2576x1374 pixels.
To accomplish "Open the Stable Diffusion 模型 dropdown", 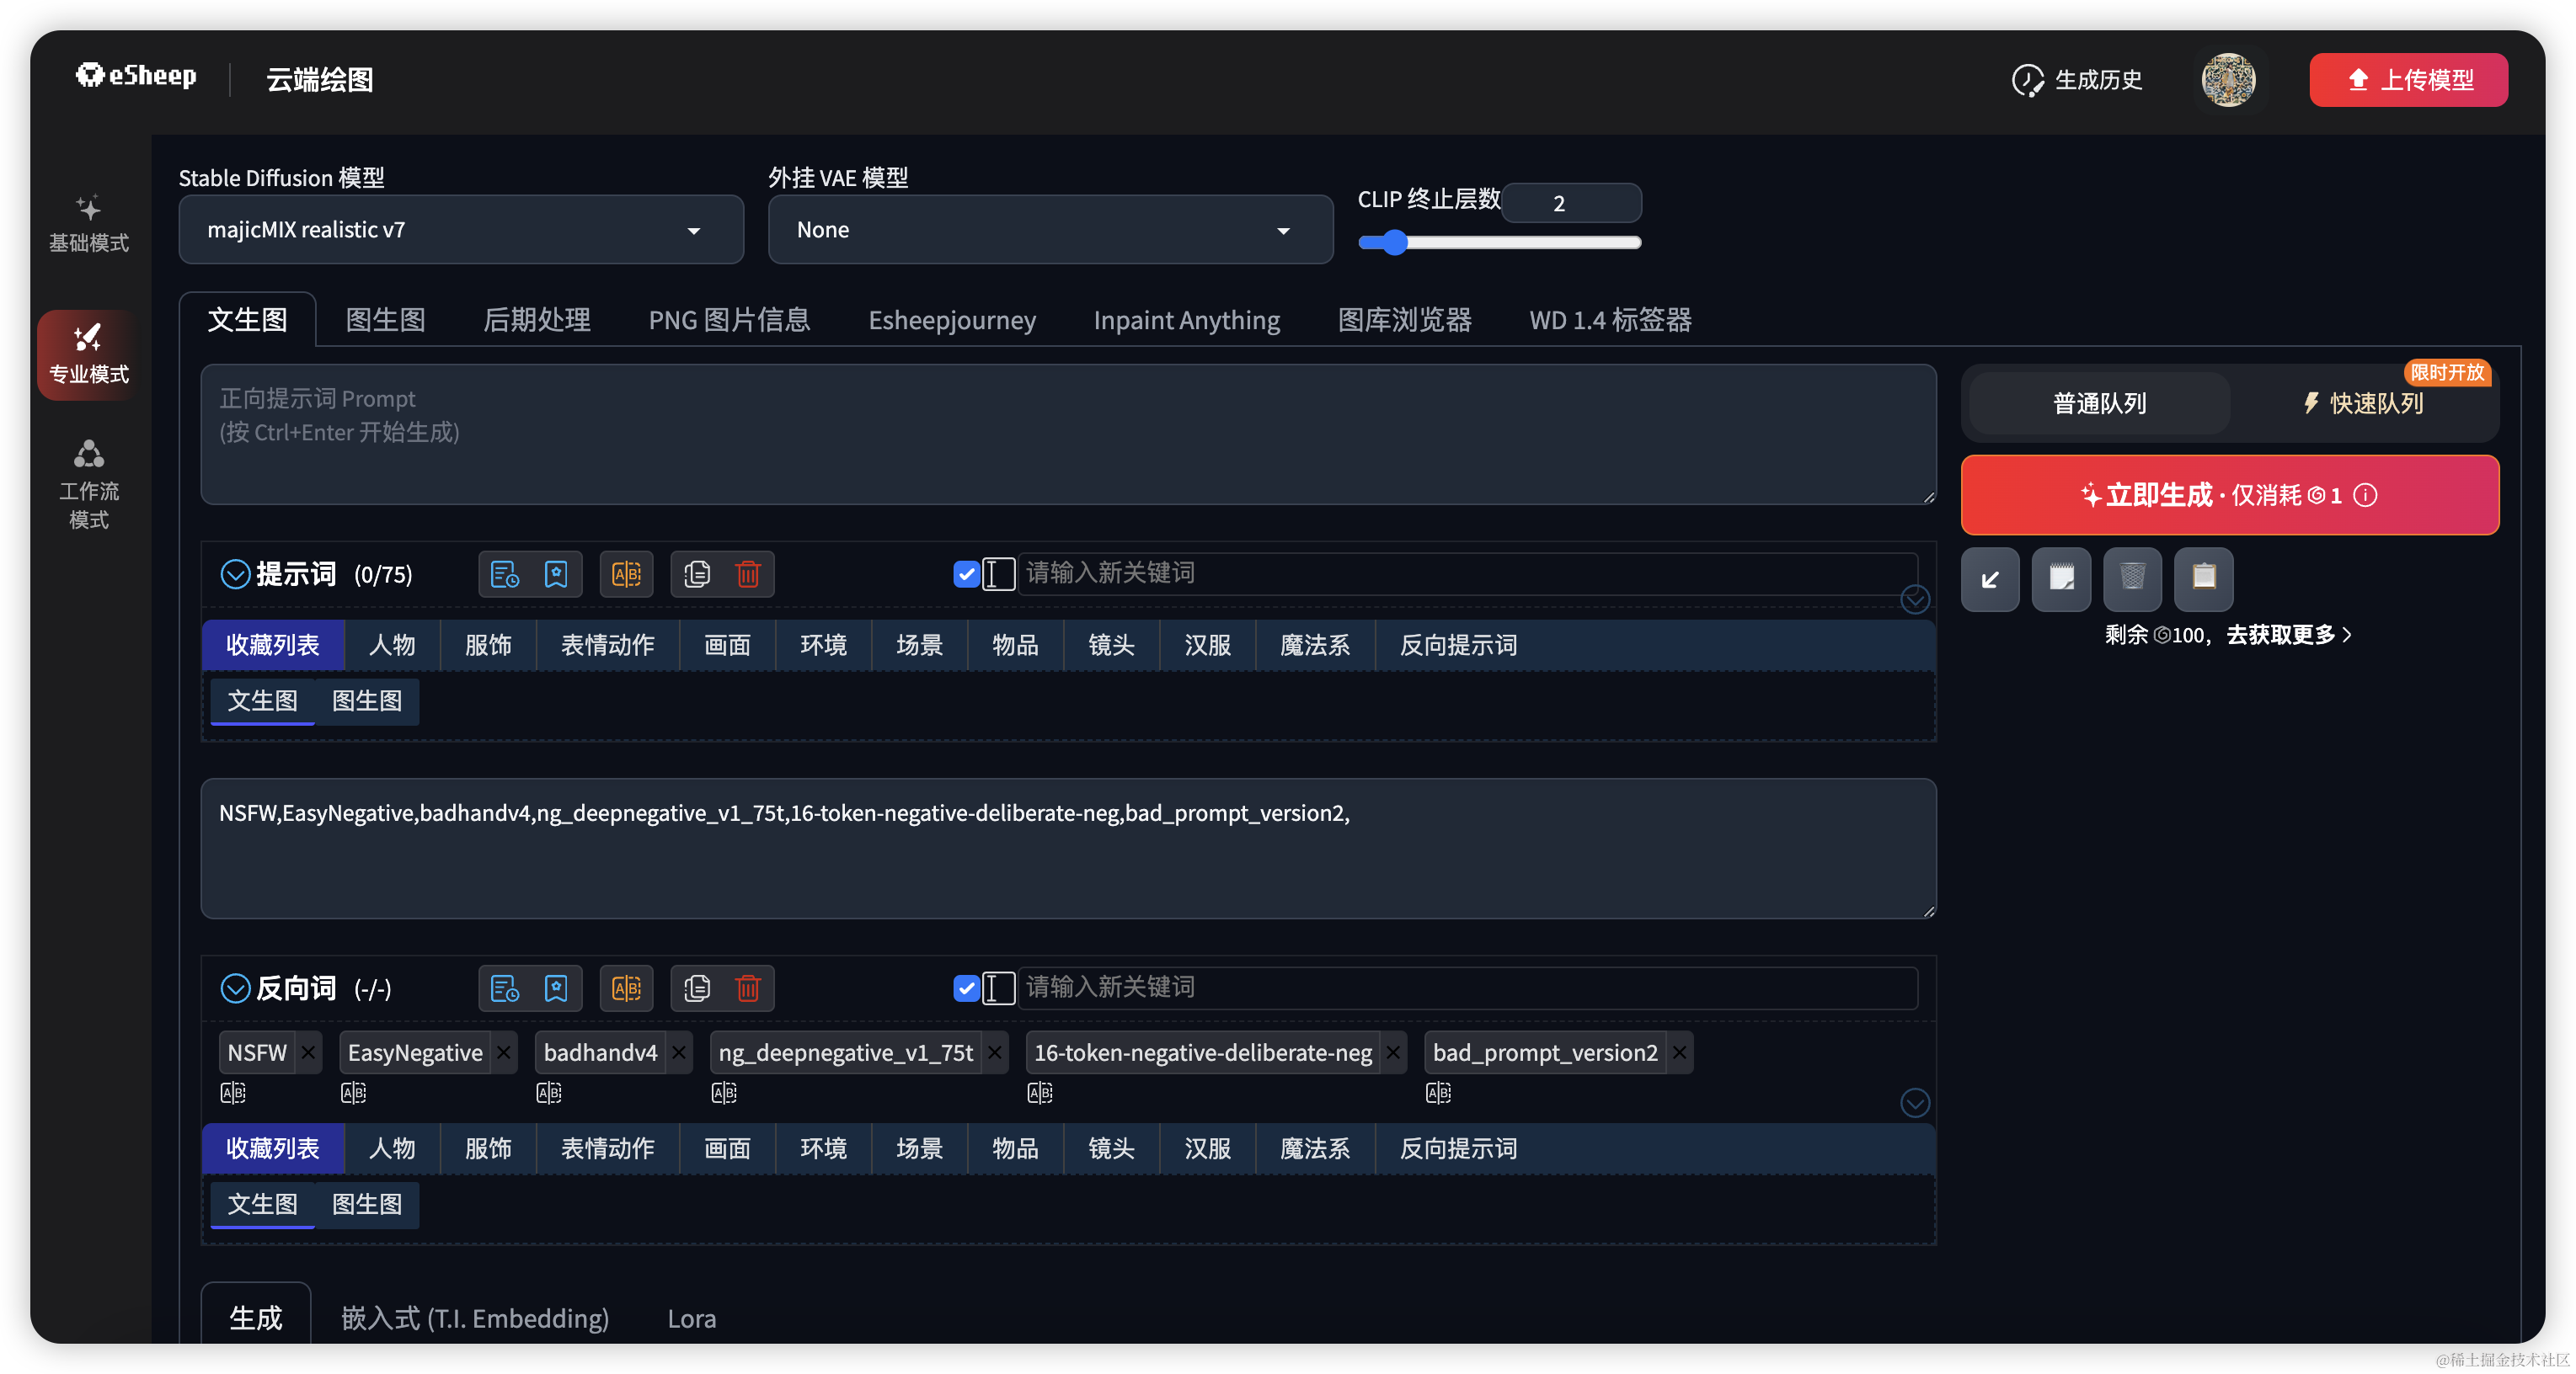I will pos(461,230).
